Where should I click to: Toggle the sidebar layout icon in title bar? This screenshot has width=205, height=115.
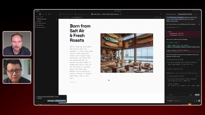click(x=38, y=11)
